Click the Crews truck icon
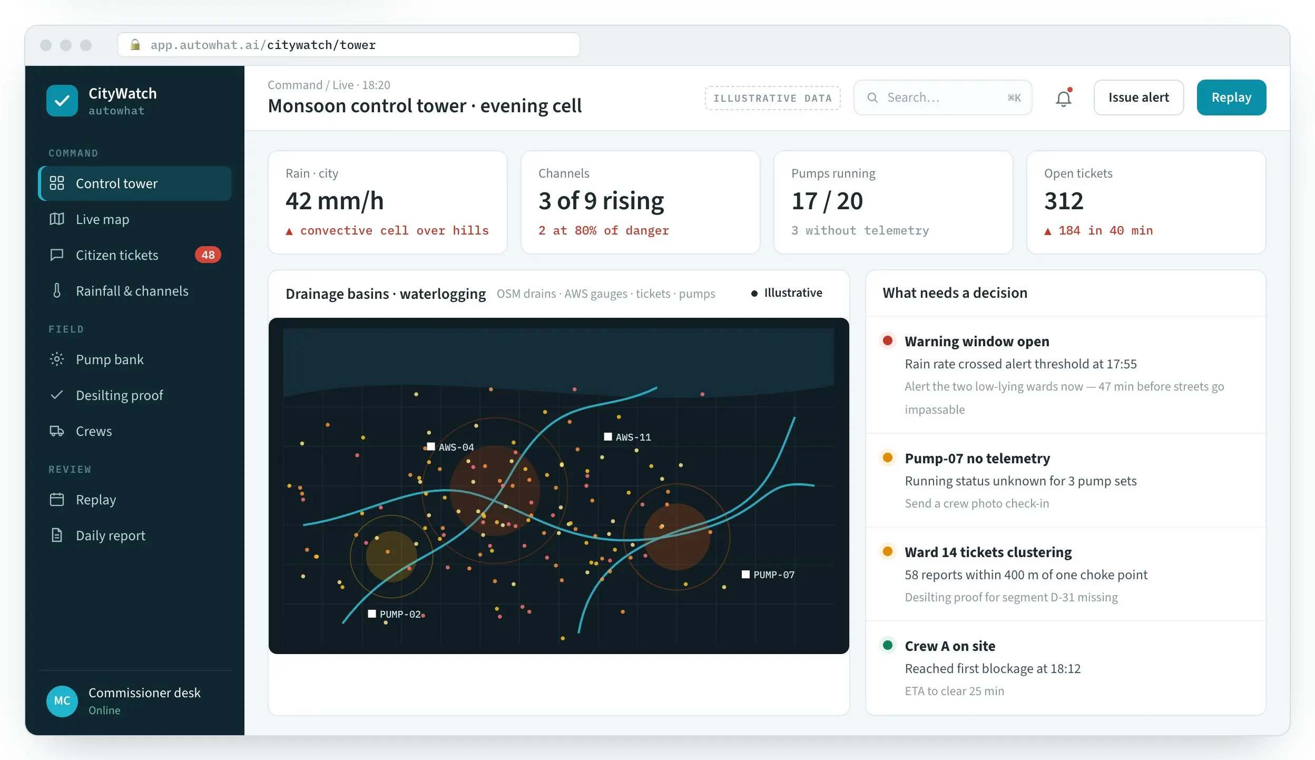Screen dimensions: 1315x760 (x=57, y=431)
